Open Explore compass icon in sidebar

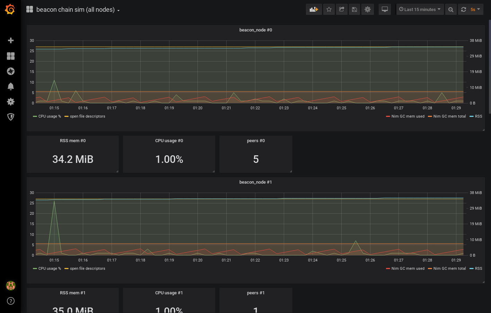click(11, 71)
